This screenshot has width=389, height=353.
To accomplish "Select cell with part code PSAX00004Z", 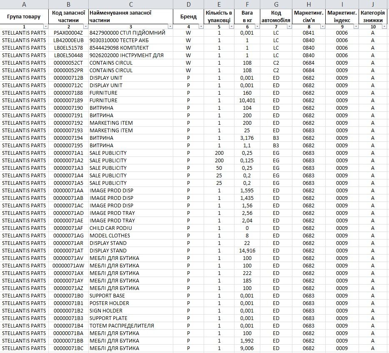I will [68, 33].
